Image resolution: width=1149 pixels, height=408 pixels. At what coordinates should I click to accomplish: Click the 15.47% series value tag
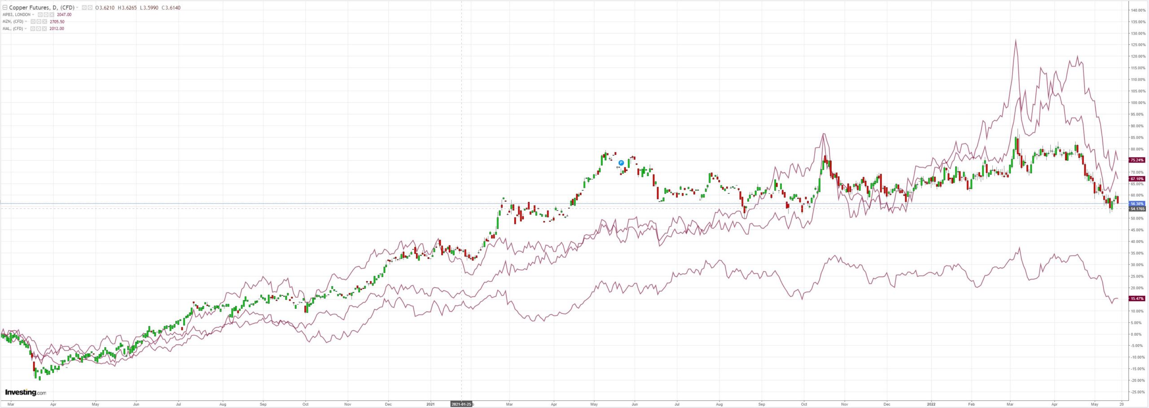(1137, 298)
